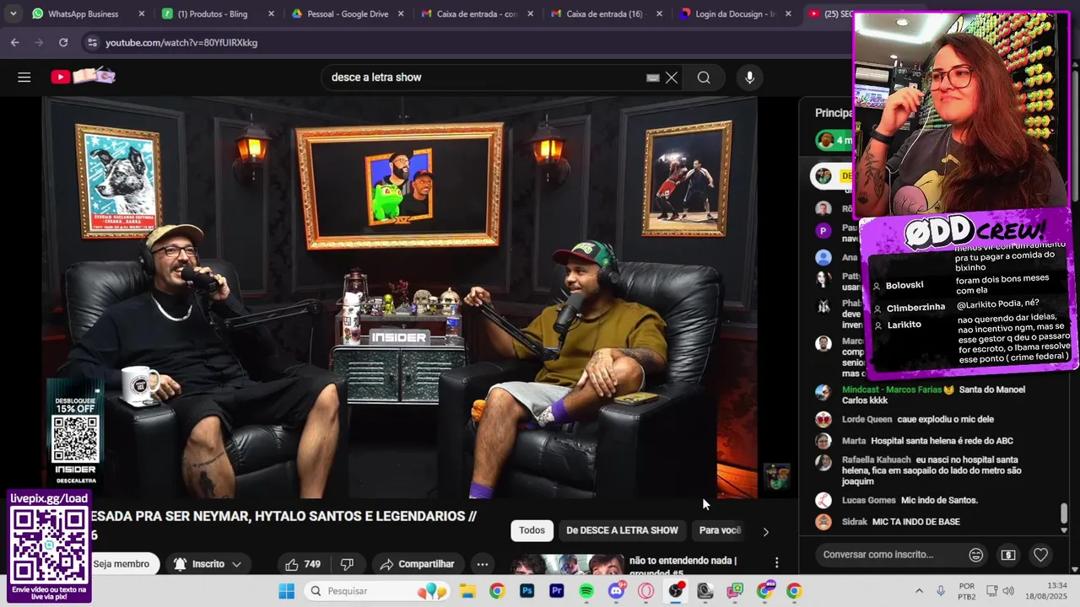Expand the browser tab search dropdown
The width and height of the screenshot is (1080, 607).
13,13
